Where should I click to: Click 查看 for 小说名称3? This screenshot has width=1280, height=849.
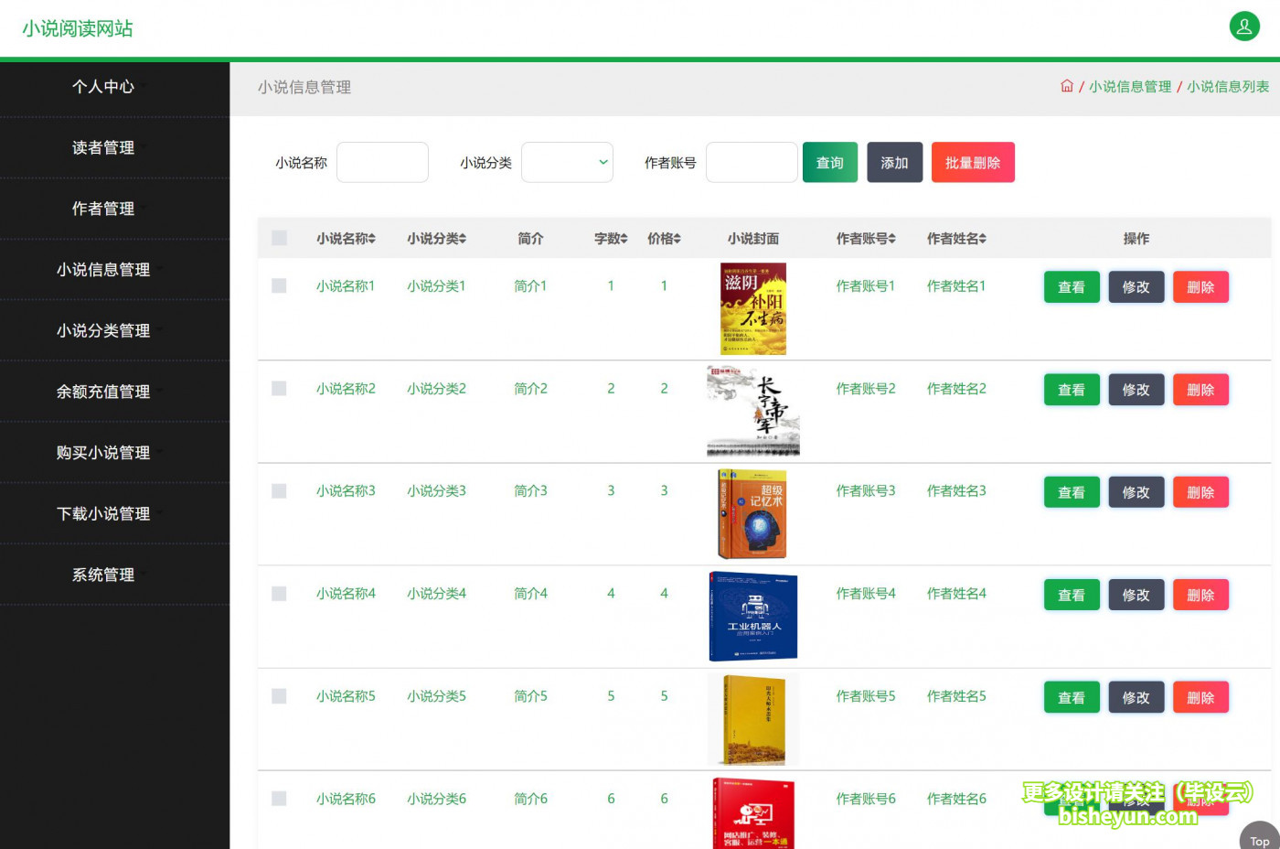1072,491
